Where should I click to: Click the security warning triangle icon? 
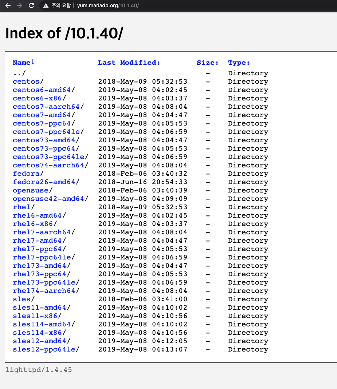point(46,5)
